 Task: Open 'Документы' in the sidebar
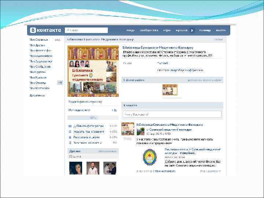click(x=37, y=95)
